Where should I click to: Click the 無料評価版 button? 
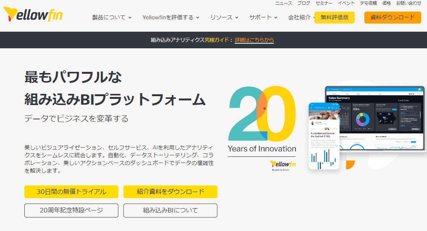(335, 17)
